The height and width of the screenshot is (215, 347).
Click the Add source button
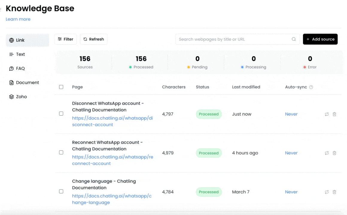[x=320, y=39]
